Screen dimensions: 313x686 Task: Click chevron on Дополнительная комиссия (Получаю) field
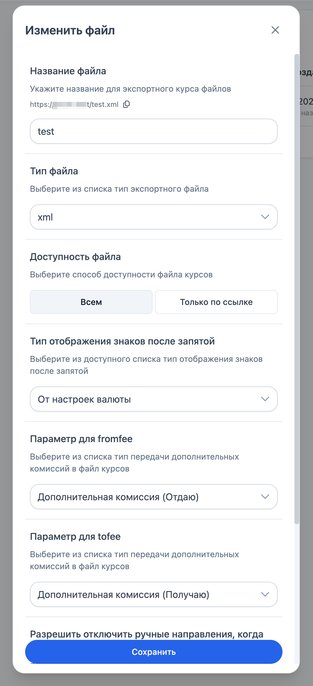pyautogui.click(x=265, y=594)
